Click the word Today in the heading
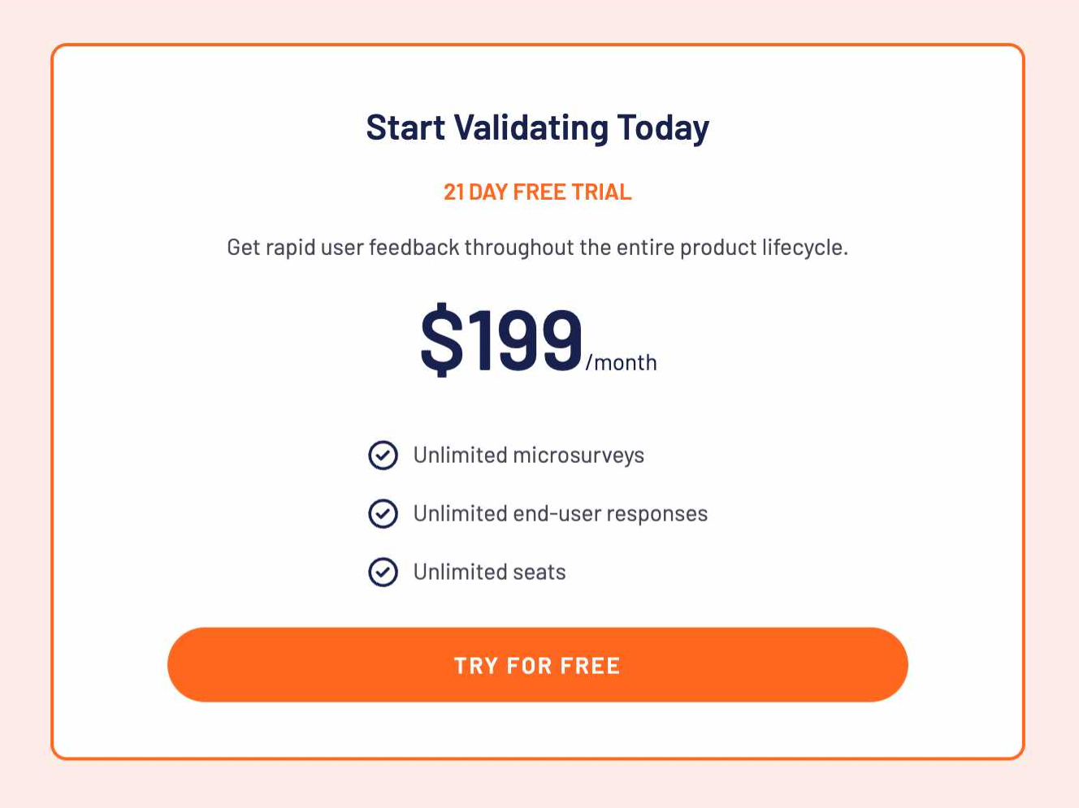This screenshot has width=1079, height=808. (x=663, y=128)
